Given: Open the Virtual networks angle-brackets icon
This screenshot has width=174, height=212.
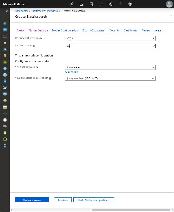Looking at the screenshot, I should click(x=5, y=113).
